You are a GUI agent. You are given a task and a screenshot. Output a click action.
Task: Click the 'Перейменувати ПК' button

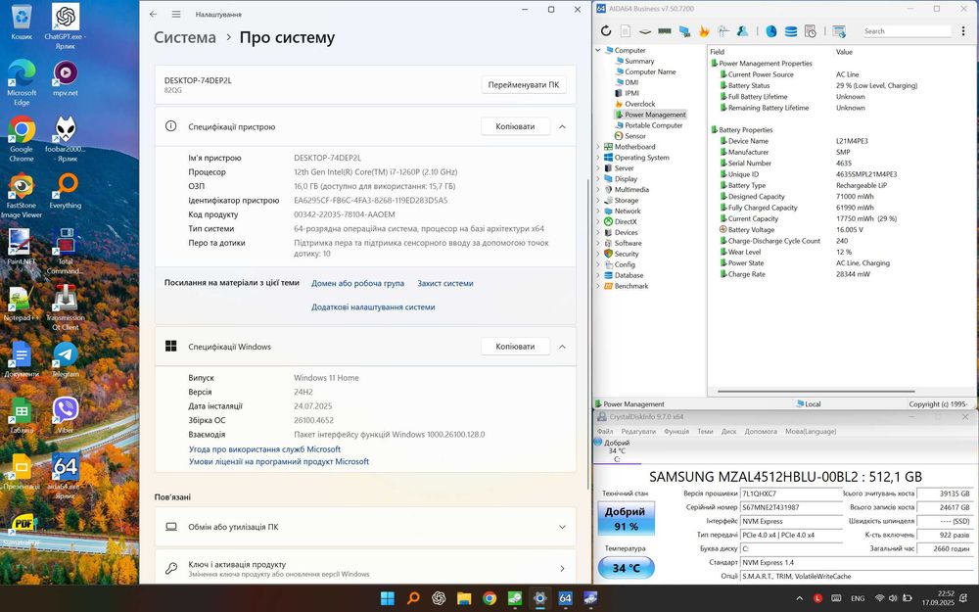point(523,85)
